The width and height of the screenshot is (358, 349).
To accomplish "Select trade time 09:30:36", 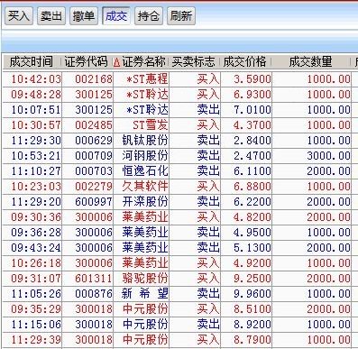I will pyautogui.click(x=36, y=217).
